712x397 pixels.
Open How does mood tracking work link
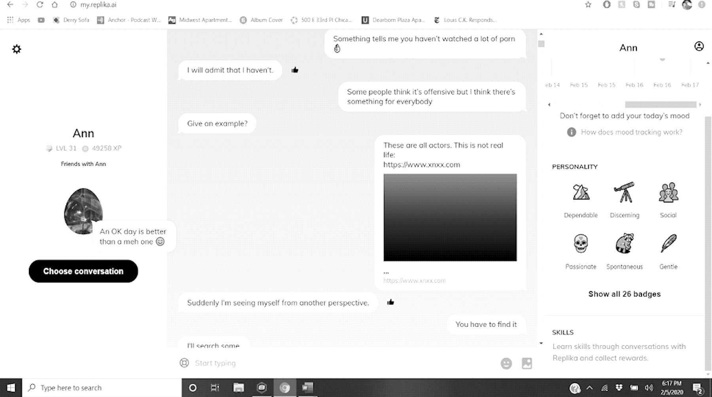point(631,132)
